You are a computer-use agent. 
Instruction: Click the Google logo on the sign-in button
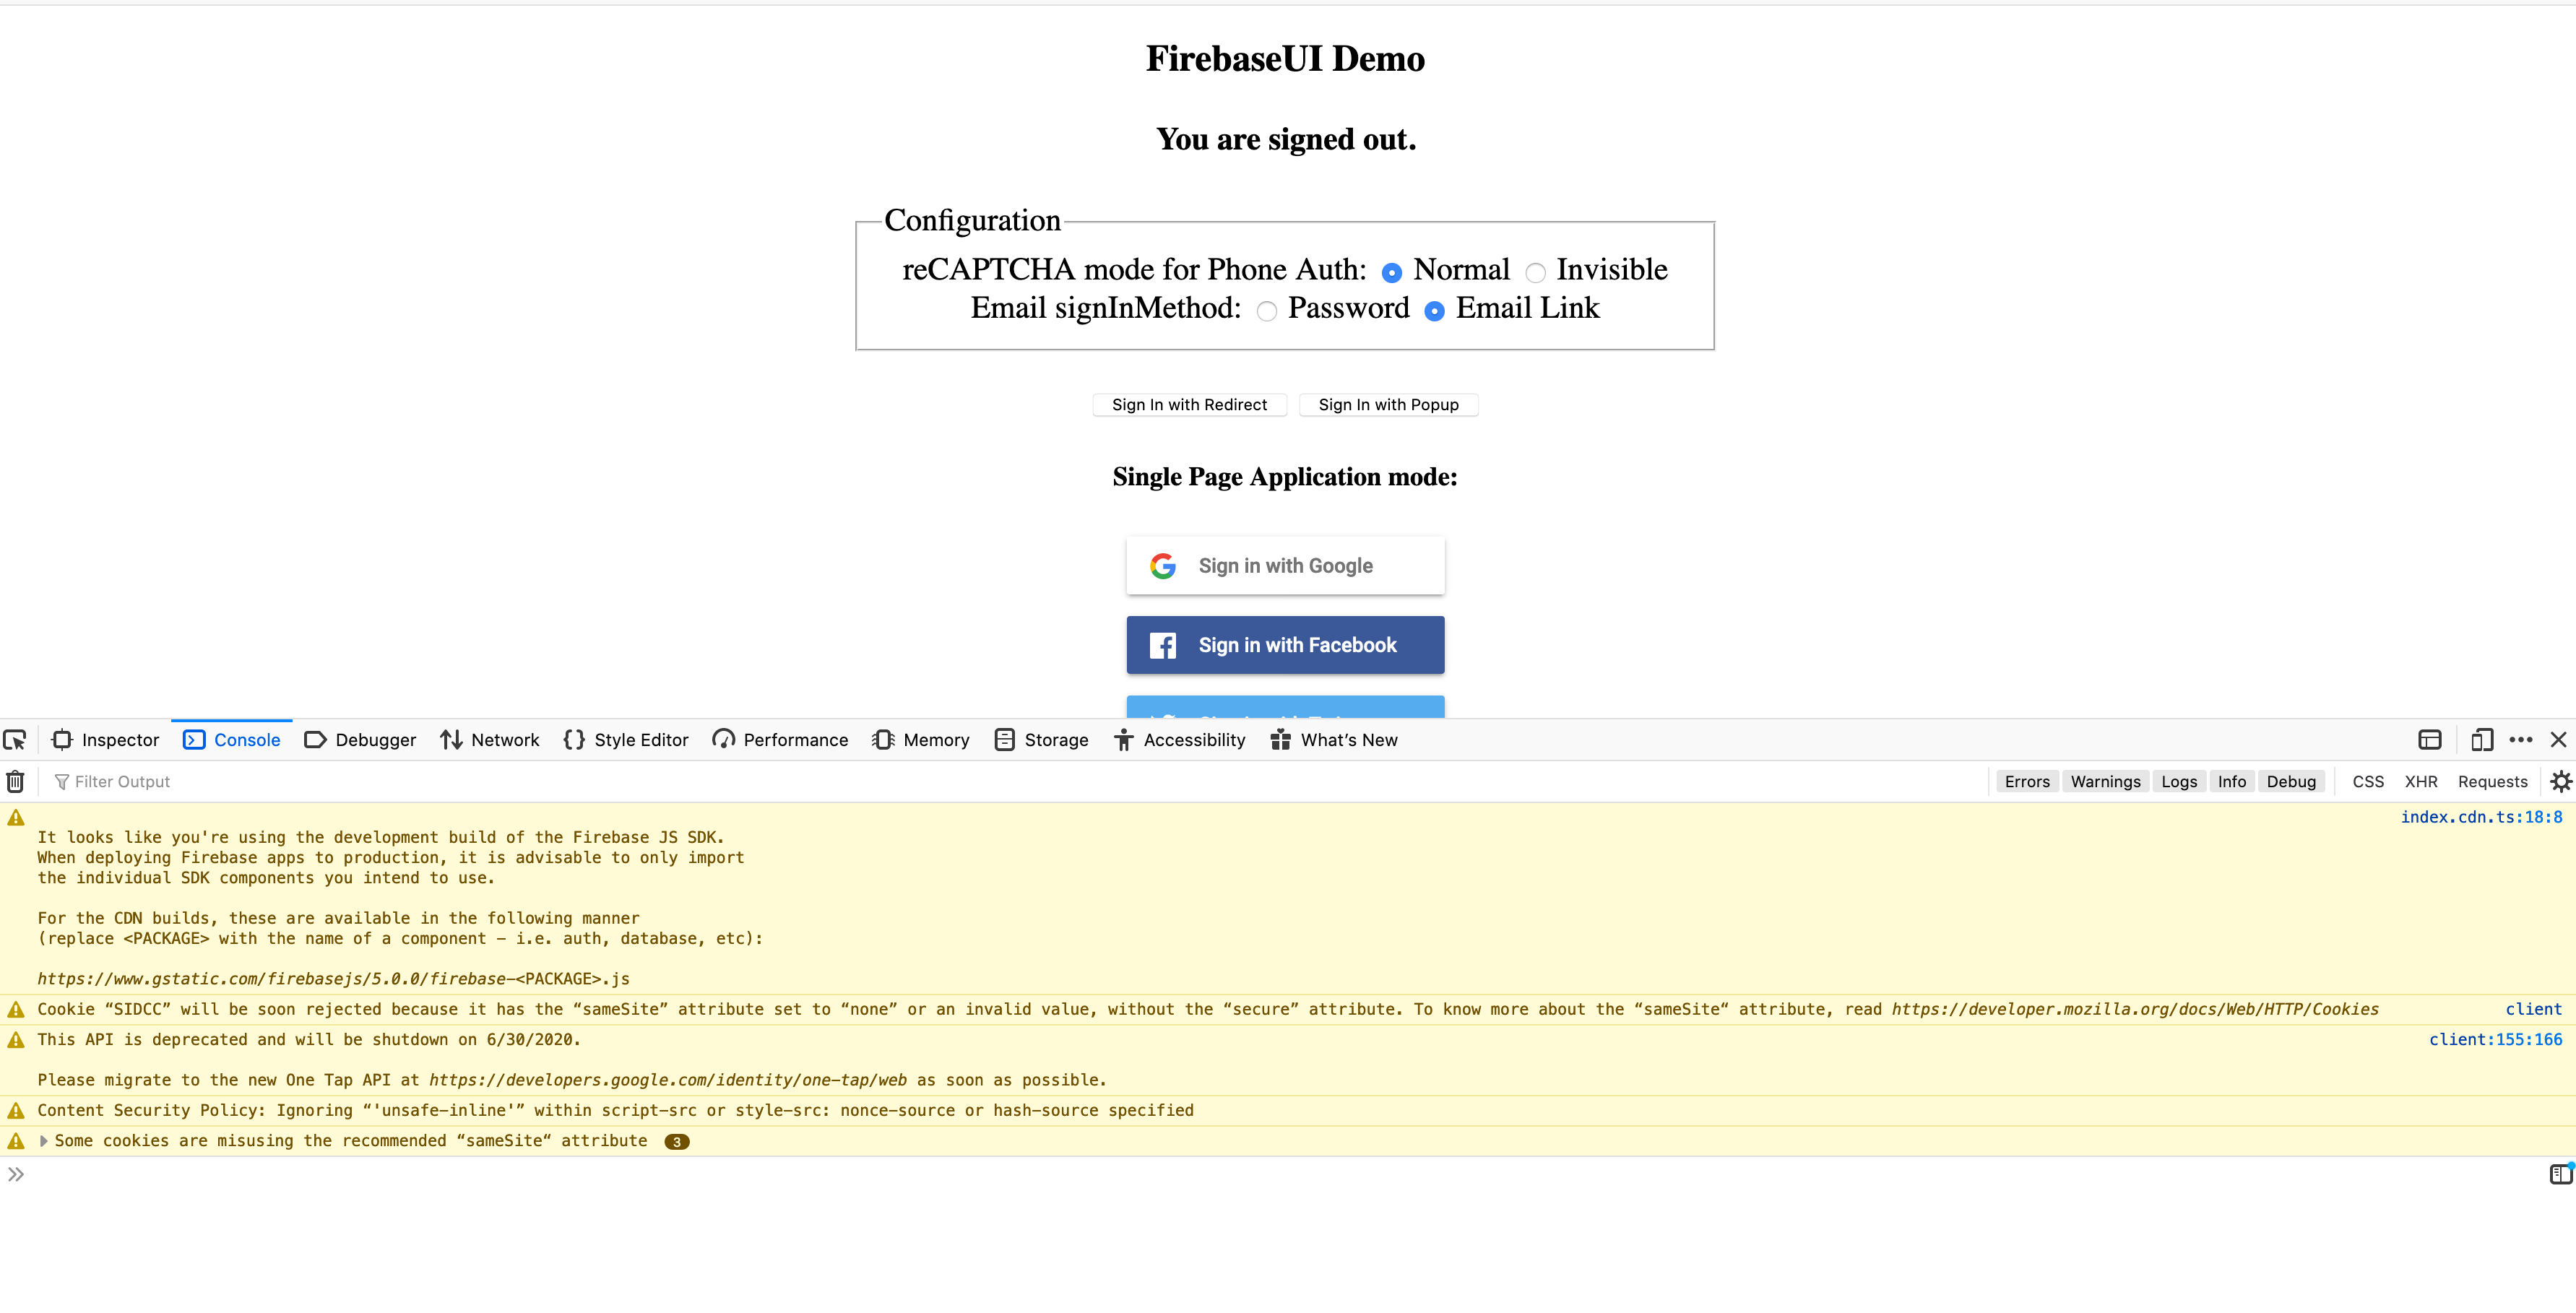click(x=1163, y=565)
